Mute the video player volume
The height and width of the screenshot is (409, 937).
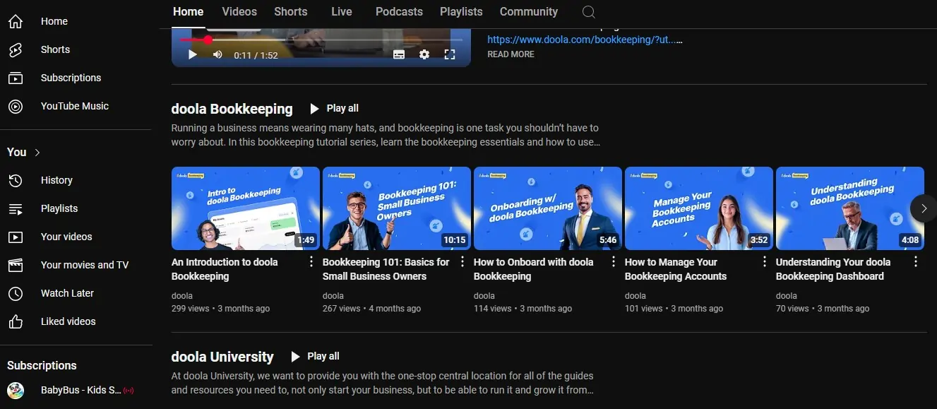point(217,54)
